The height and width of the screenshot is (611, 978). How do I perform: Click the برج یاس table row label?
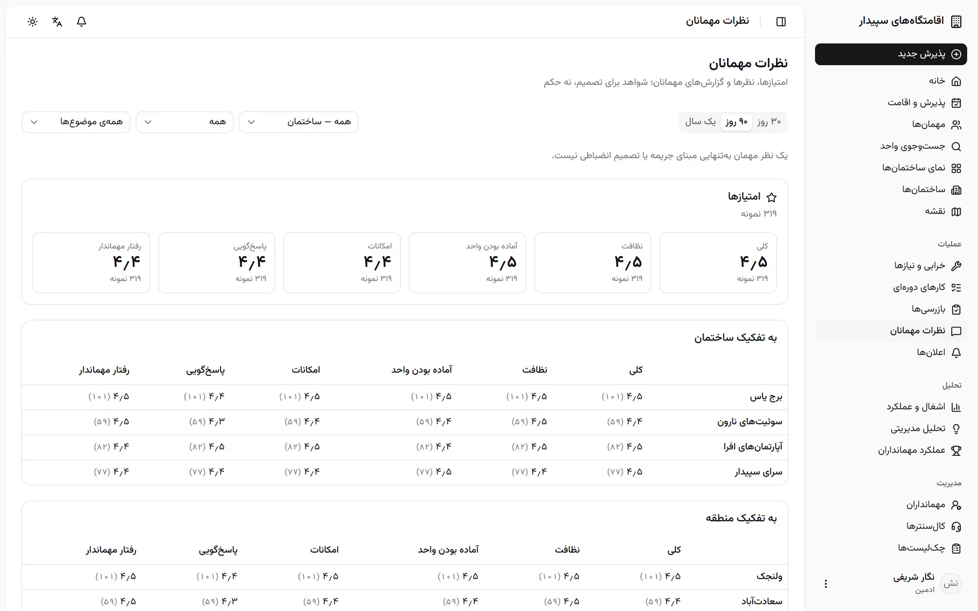pos(766,397)
